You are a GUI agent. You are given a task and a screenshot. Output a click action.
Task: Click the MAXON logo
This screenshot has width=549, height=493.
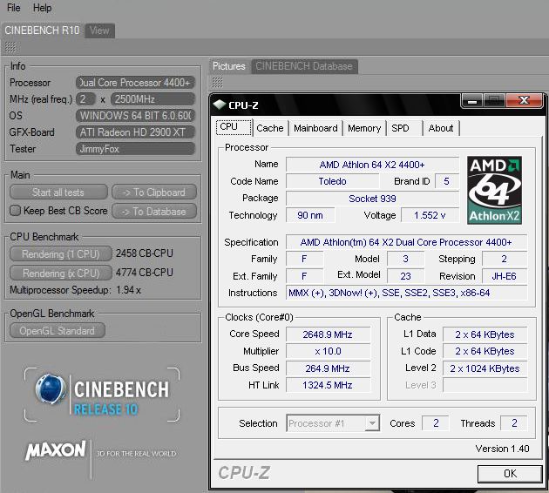tap(56, 450)
